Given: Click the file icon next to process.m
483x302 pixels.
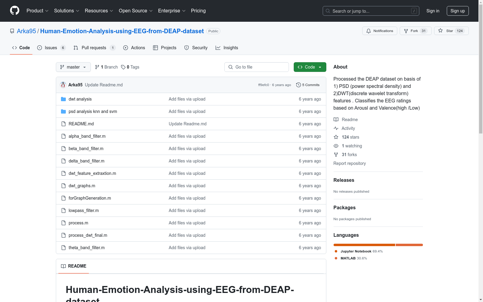Looking at the screenshot, I should pyautogui.click(x=63, y=223).
